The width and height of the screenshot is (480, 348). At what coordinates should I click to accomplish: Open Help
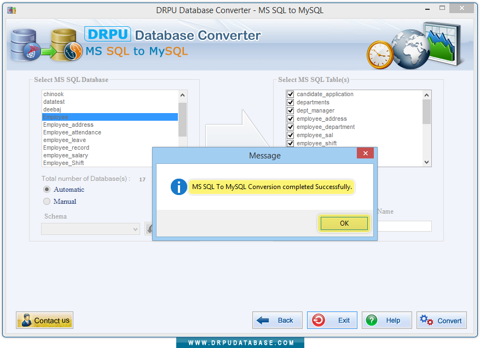tap(387, 320)
